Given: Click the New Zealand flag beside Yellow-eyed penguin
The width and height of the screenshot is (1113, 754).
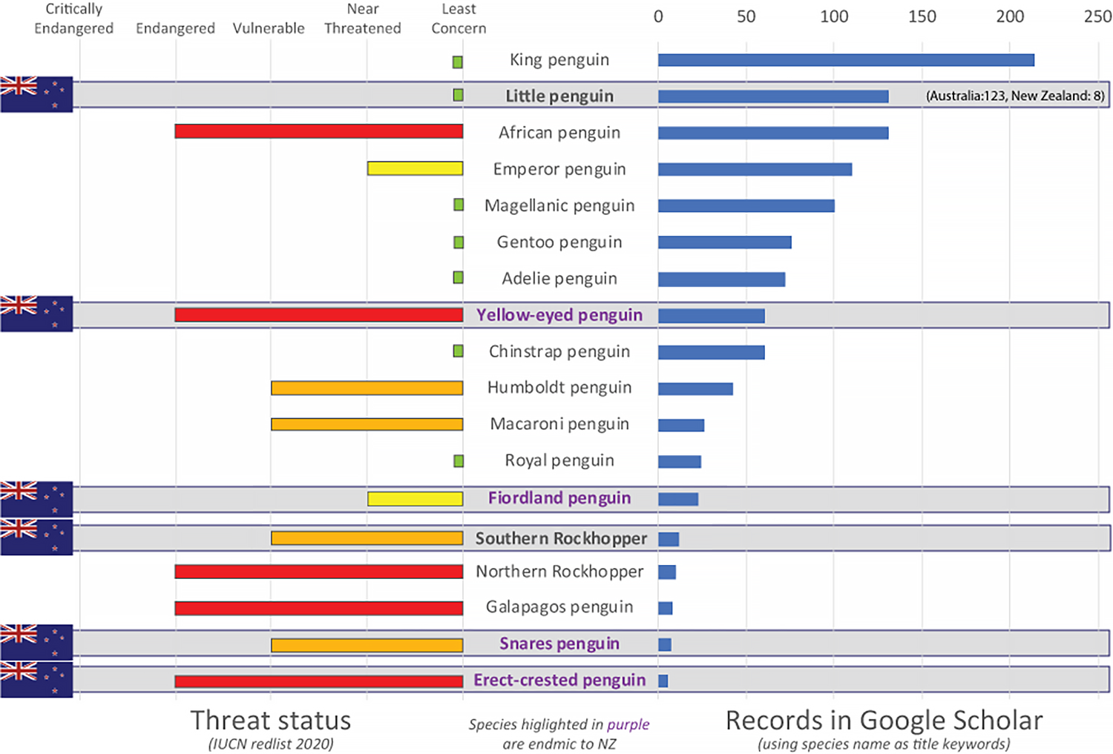Looking at the screenshot, I should click(36, 314).
